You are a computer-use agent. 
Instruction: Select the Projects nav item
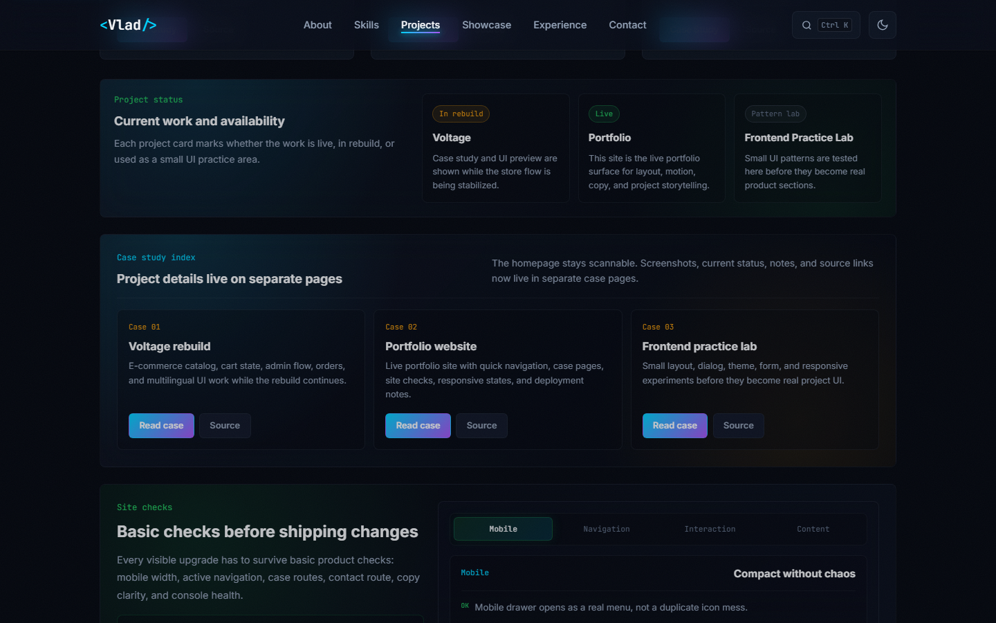coord(421,25)
